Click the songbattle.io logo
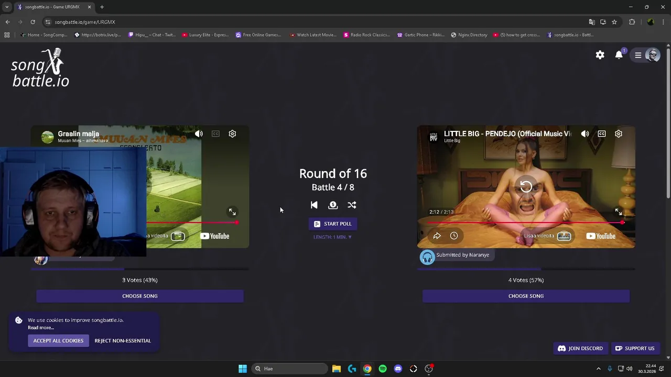The width and height of the screenshot is (671, 377). point(40,68)
